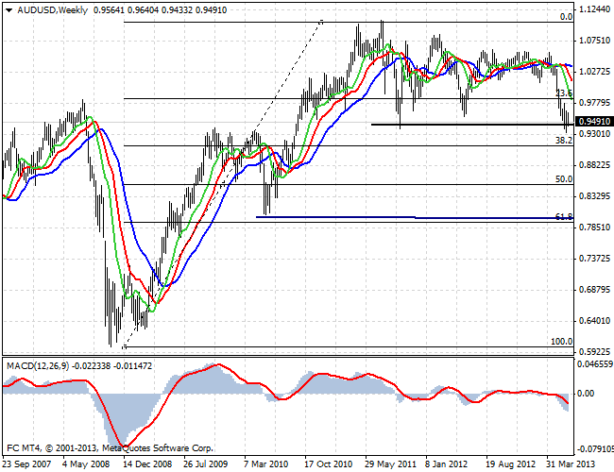Click the 14 Dec 2008 date label
Screen dimensions: 614x472
146,464
